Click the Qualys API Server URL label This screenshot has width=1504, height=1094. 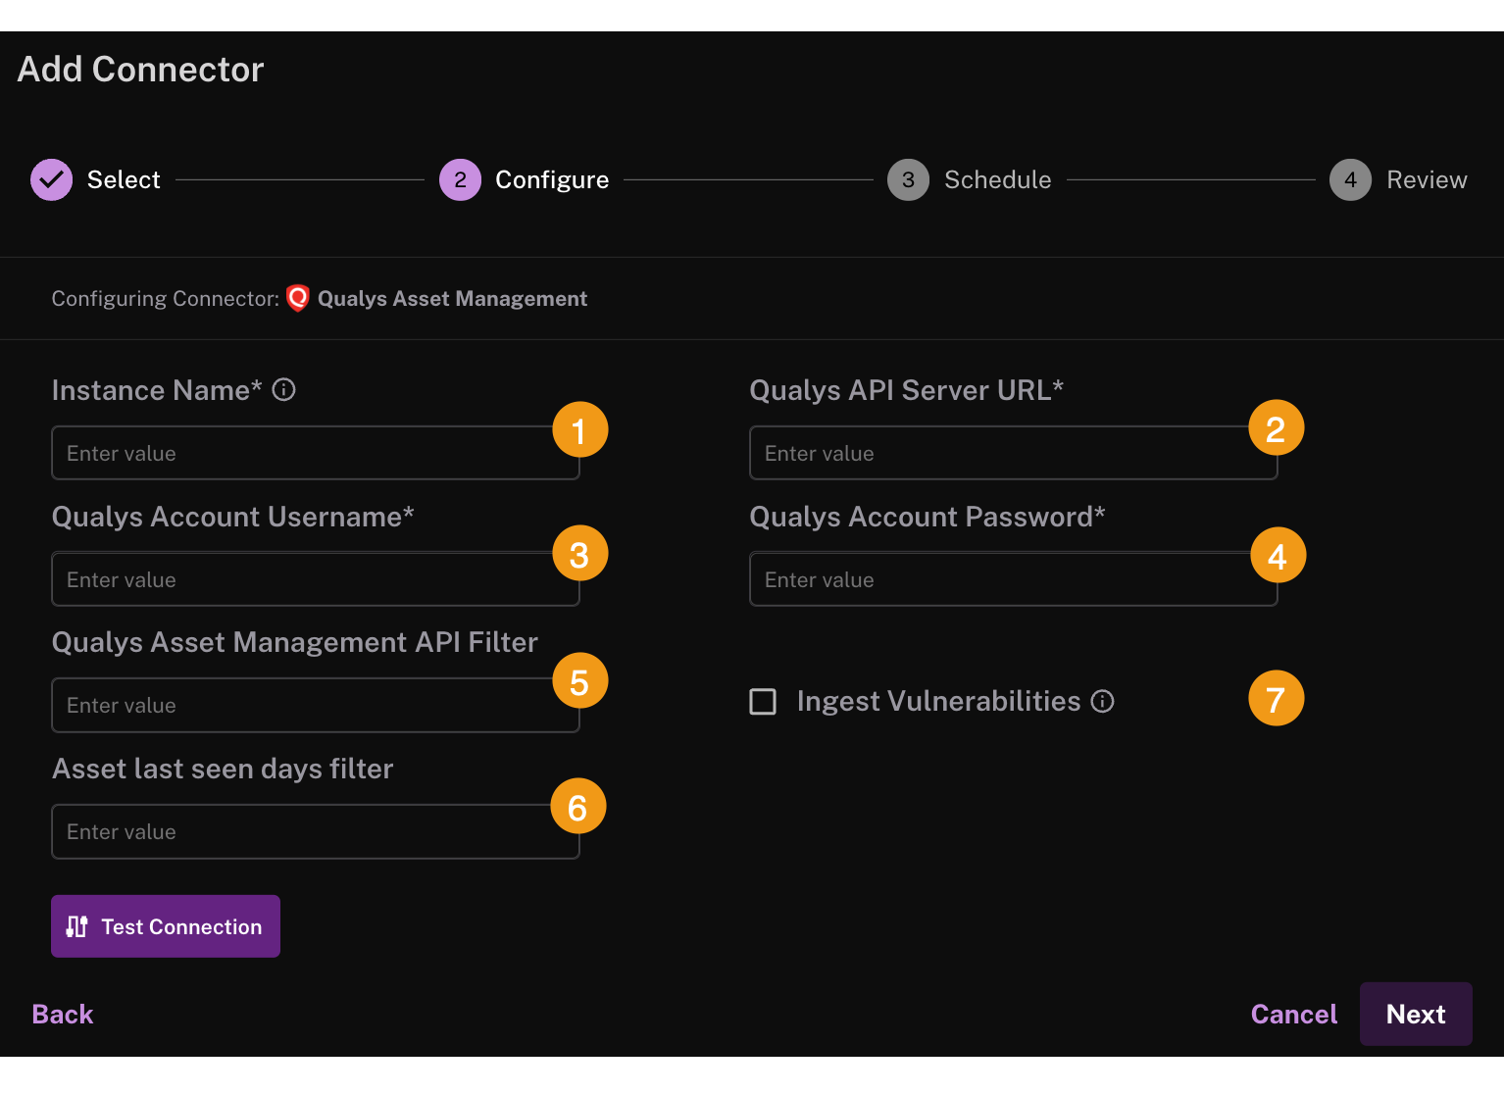coord(907,390)
